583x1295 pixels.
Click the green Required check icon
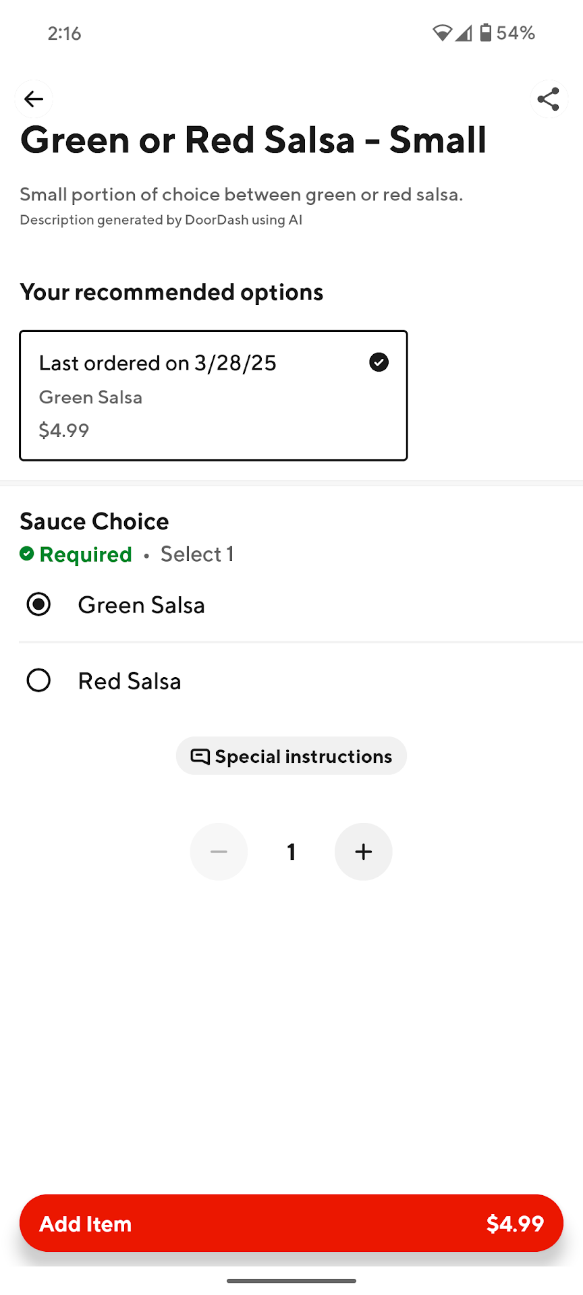point(27,554)
